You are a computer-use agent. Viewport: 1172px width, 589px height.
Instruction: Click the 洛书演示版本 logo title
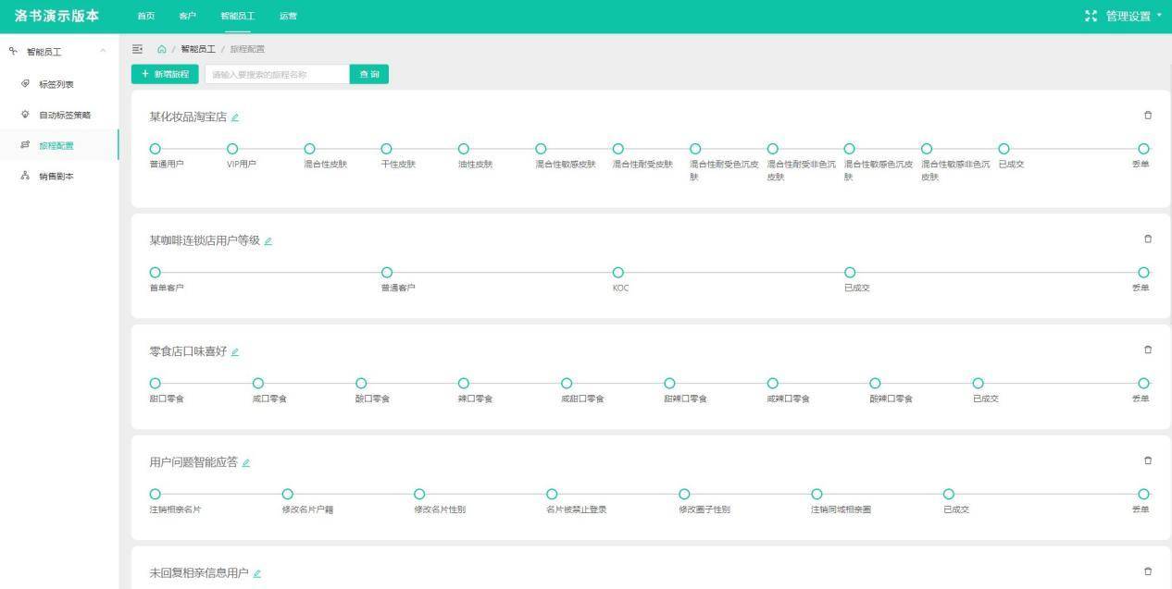[56, 16]
